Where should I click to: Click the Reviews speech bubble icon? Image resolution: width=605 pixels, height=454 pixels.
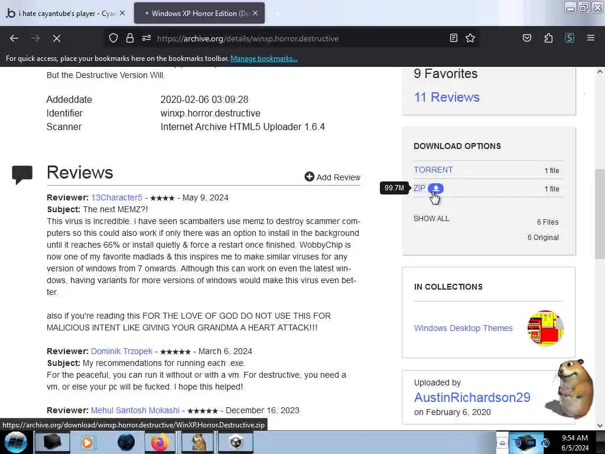click(22, 174)
